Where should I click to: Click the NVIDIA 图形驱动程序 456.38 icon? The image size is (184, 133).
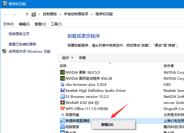pos(63,78)
